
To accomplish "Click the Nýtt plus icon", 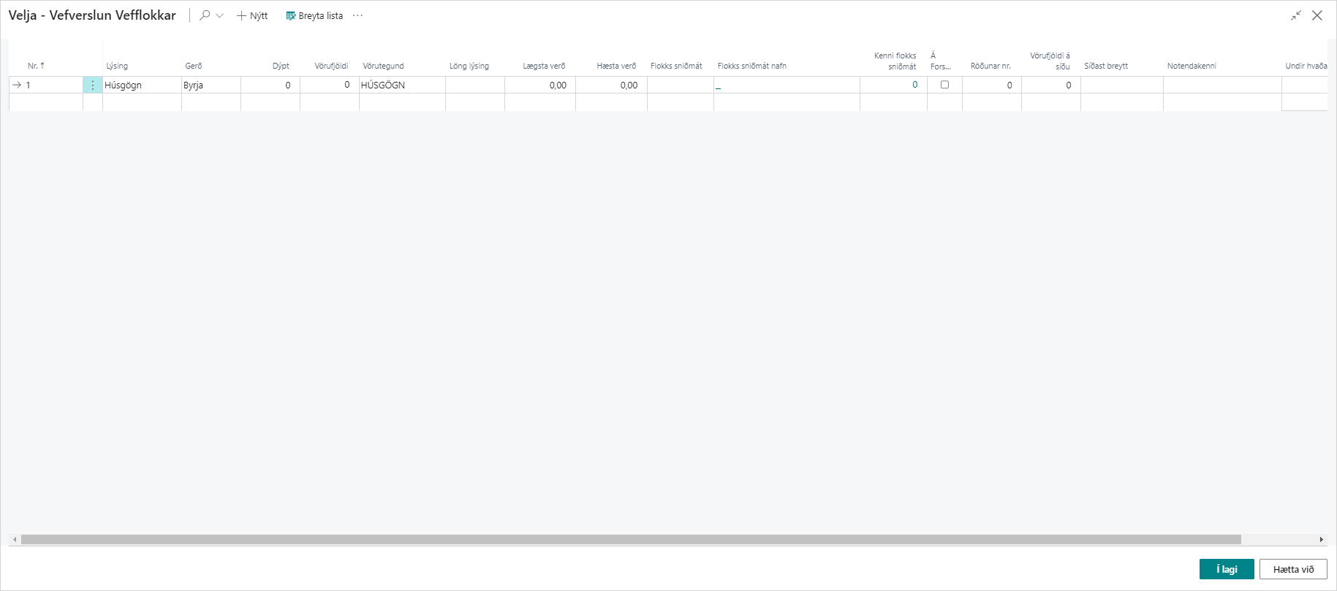I will 241,15.
